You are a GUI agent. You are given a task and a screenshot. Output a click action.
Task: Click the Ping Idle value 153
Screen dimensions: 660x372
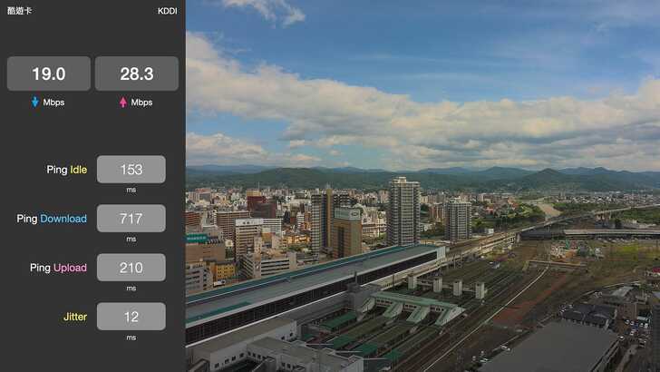point(131,170)
